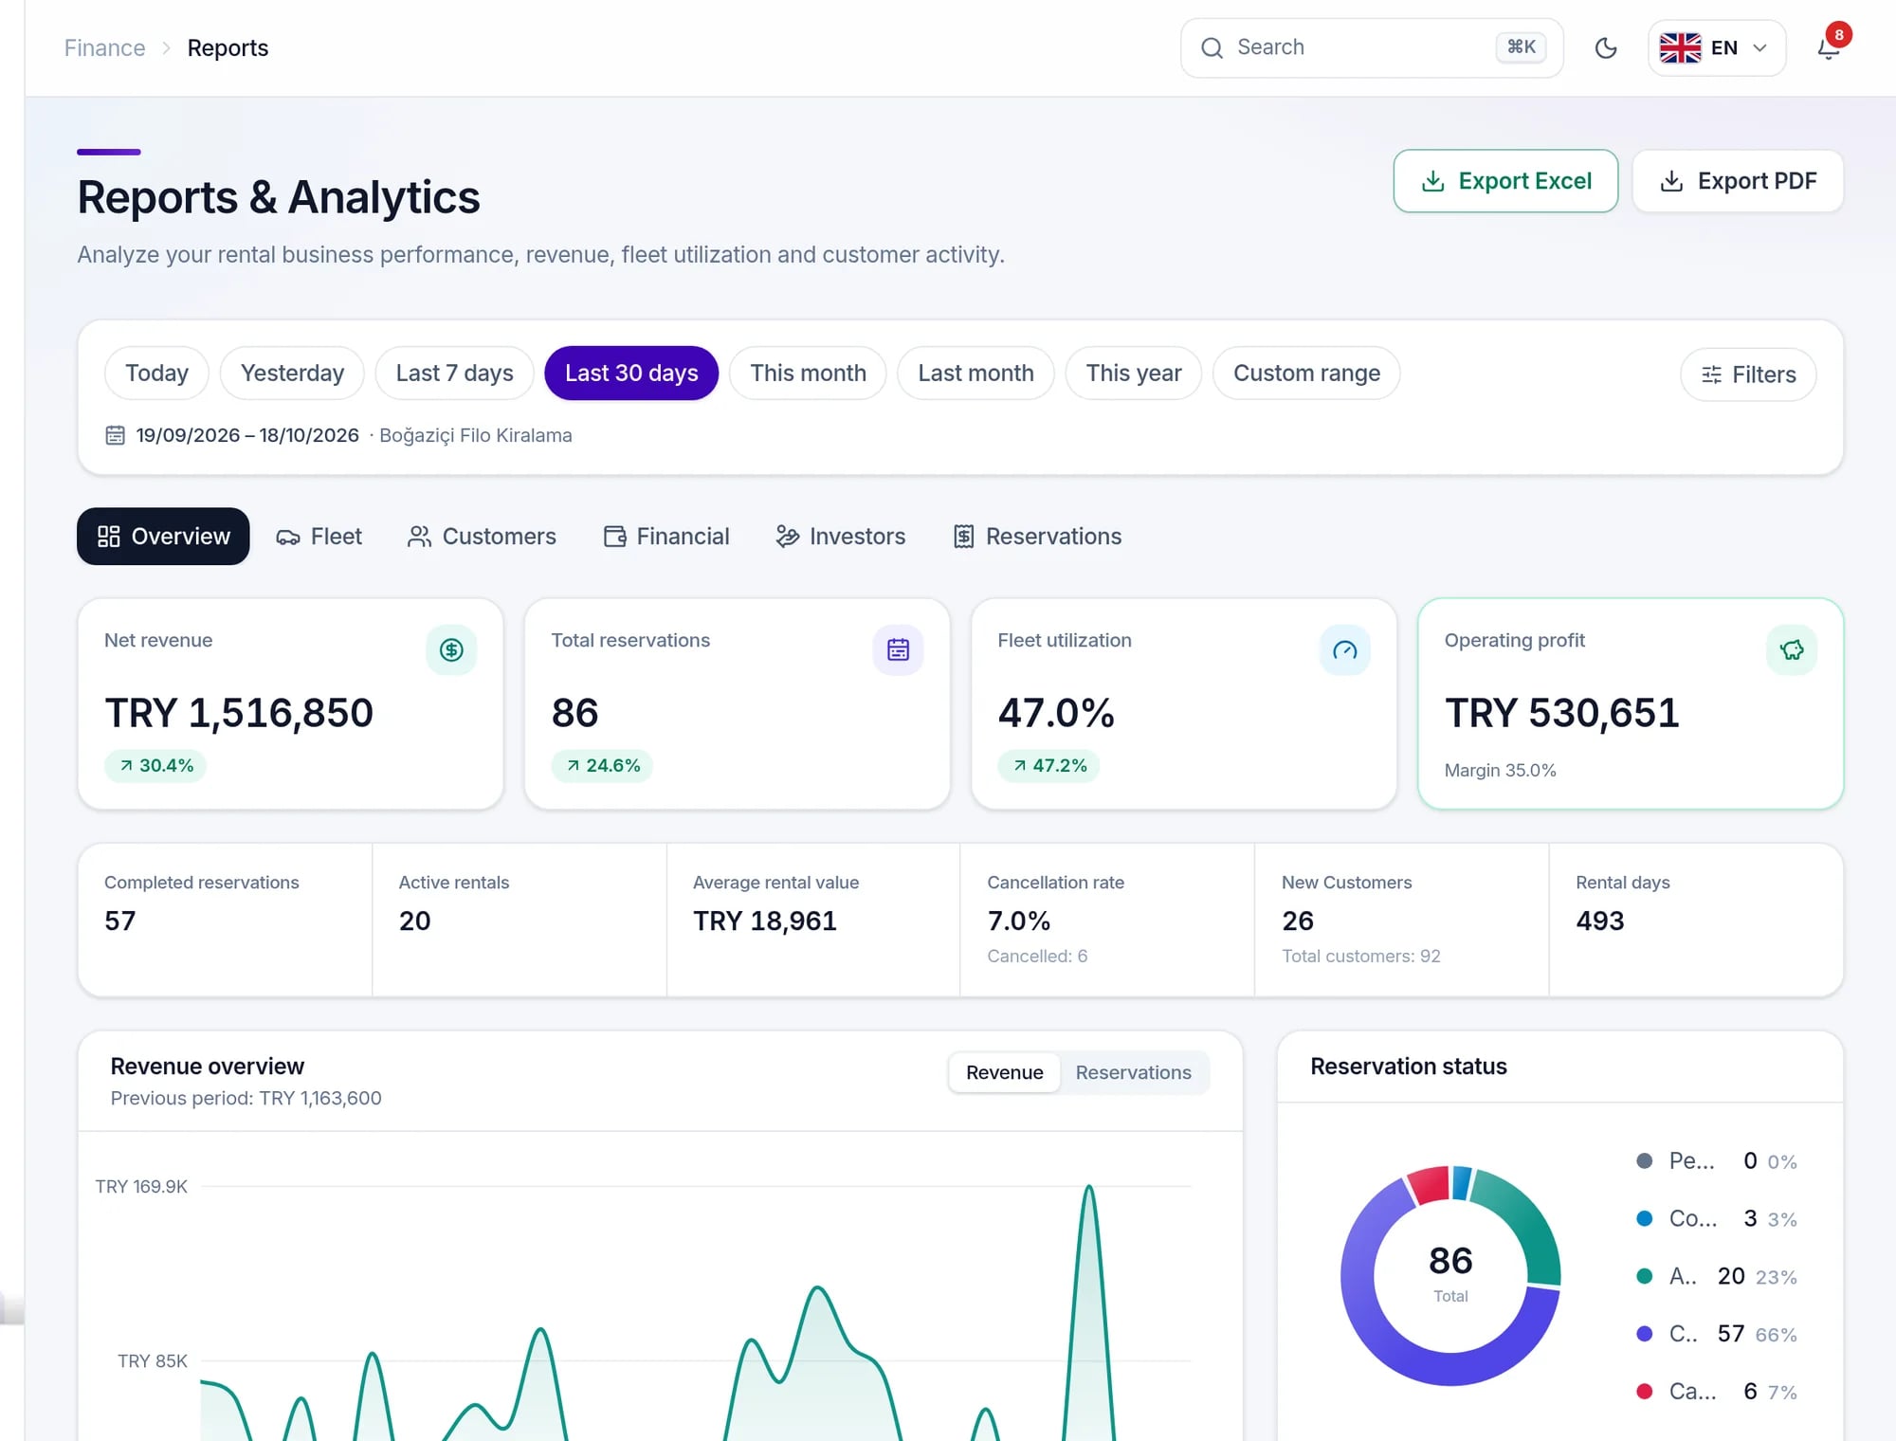Image resolution: width=1896 pixels, height=1441 pixels.
Task: Go to Finance breadcrumb
Action: pyautogui.click(x=104, y=47)
